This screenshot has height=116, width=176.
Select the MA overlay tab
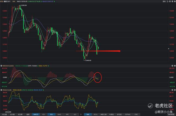point(88,114)
